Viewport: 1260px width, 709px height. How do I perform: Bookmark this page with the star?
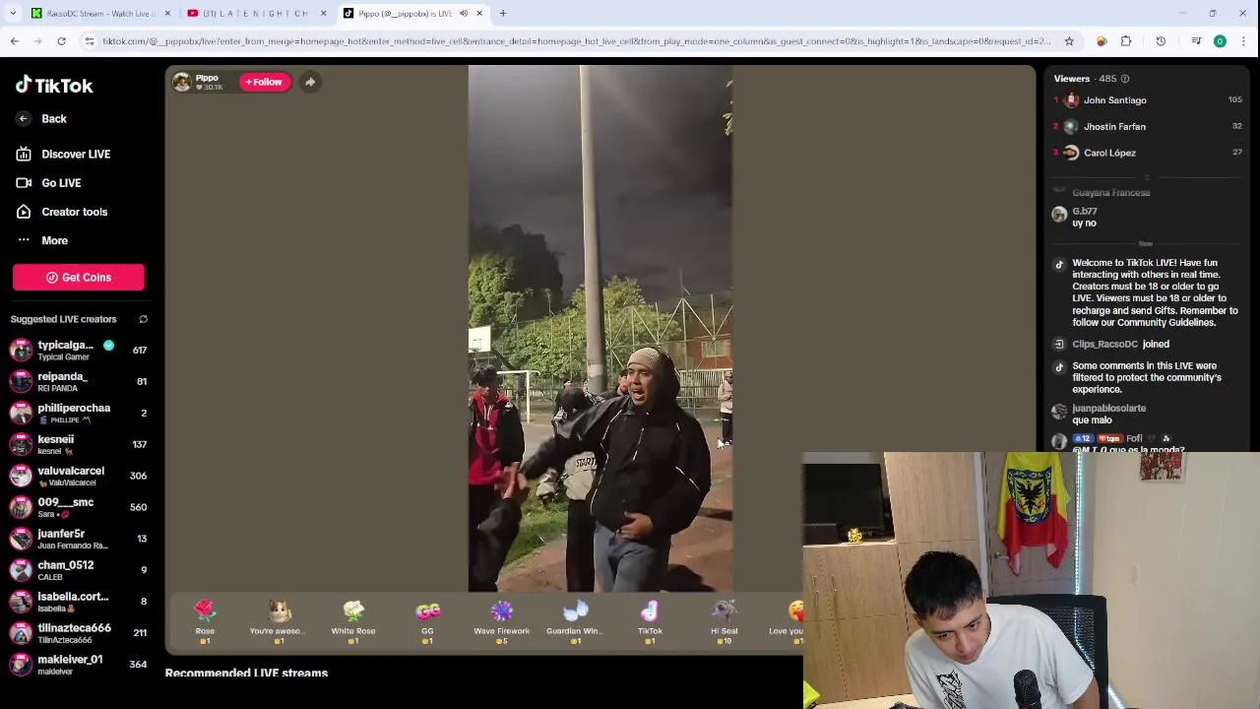pyautogui.click(x=1069, y=41)
